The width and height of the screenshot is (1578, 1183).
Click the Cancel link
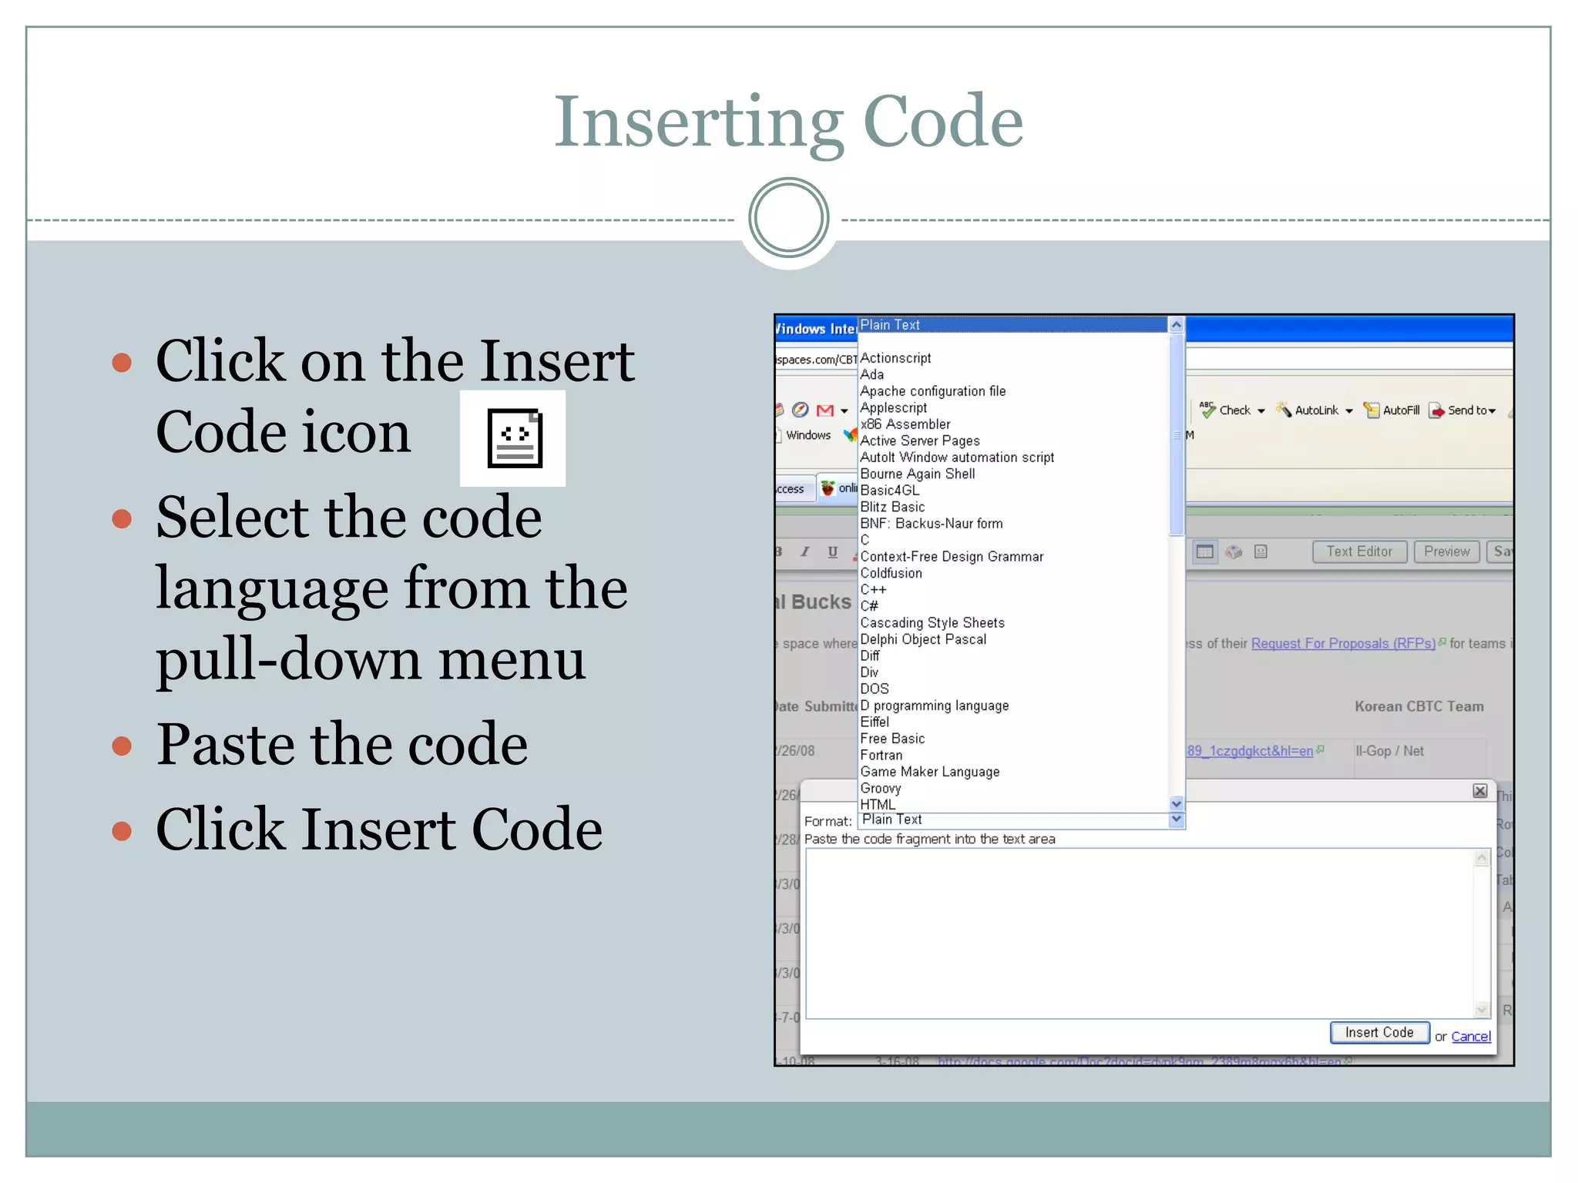[1470, 1037]
